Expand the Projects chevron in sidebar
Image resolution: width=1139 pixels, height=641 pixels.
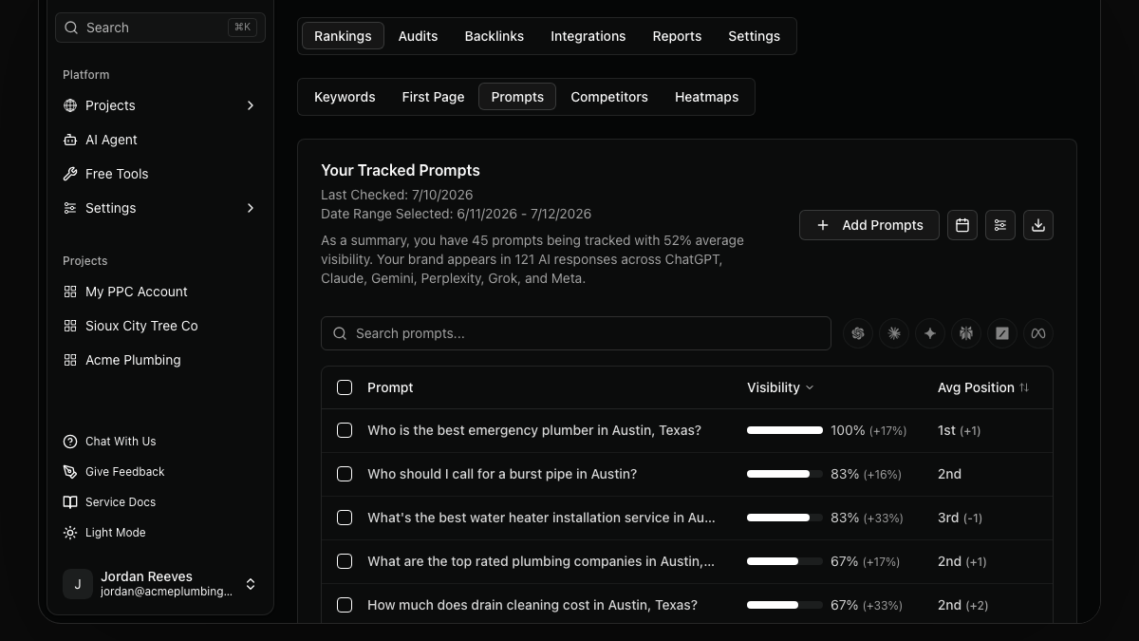[251, 105]
